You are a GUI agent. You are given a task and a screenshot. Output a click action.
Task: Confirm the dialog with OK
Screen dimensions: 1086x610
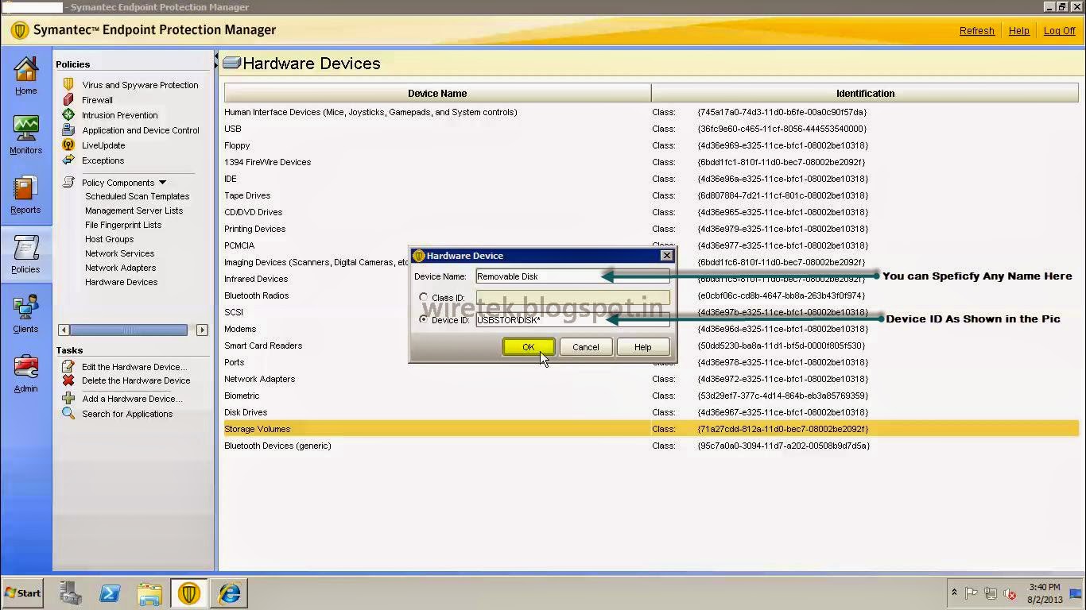(x=529, y=347)
